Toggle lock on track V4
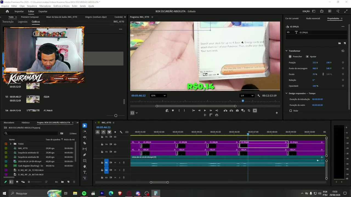 [102, 144]
